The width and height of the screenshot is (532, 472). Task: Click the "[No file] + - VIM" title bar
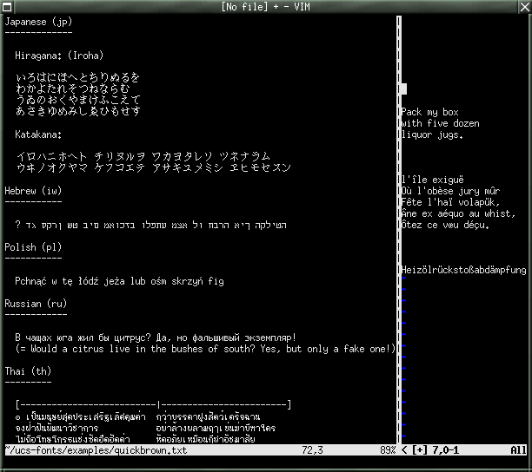[x=265, y=7]
